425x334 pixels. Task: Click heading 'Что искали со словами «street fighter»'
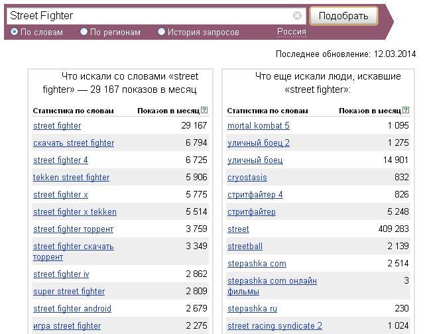tap(121, 83)
